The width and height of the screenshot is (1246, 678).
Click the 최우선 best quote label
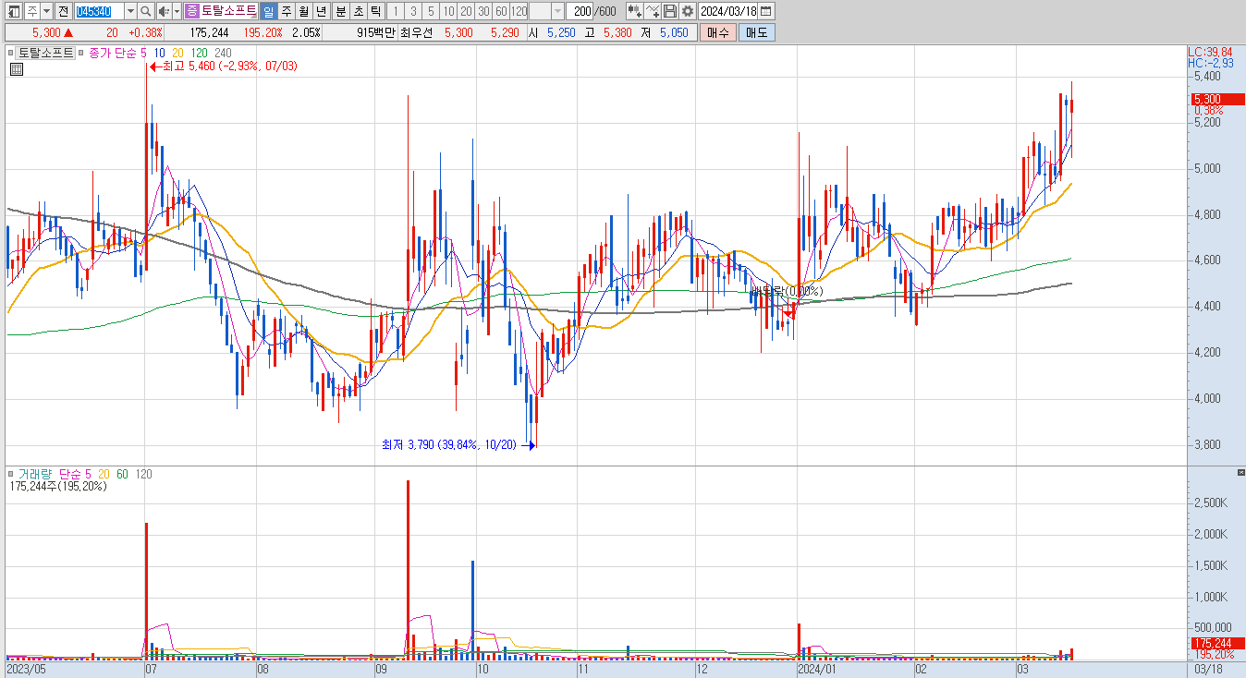tap(416, 32)
